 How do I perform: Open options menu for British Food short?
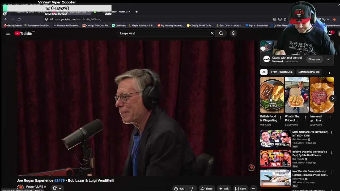point(280,118)
